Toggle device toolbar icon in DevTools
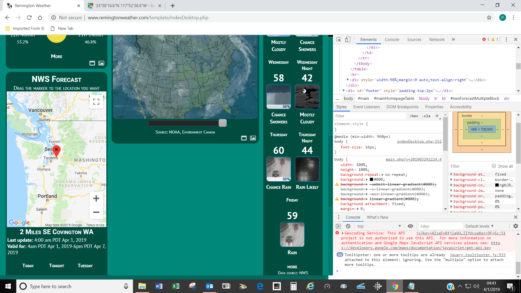Screen dimensions: 521x293 coord(348,40)
